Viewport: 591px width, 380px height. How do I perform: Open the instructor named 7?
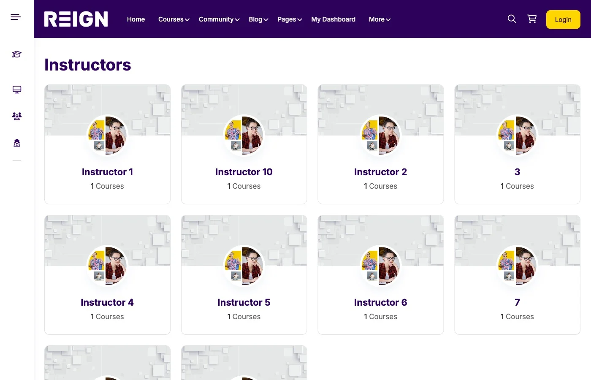pyautogui.click(x=517, y=302)
